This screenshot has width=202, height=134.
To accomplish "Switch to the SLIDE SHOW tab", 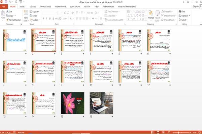I will tap(75, 7).
